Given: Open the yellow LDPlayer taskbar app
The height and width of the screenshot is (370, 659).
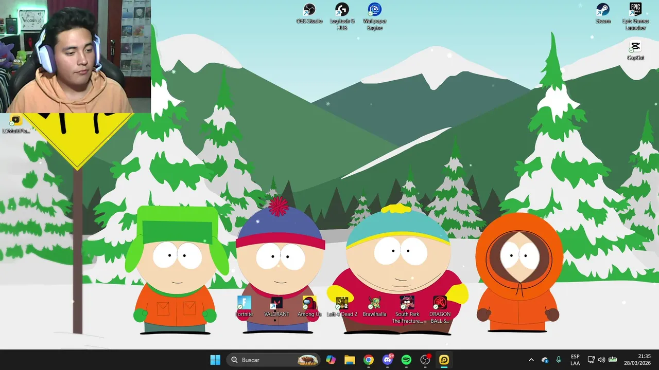Looking at the screenshot, I should click(x=444, y=360).
